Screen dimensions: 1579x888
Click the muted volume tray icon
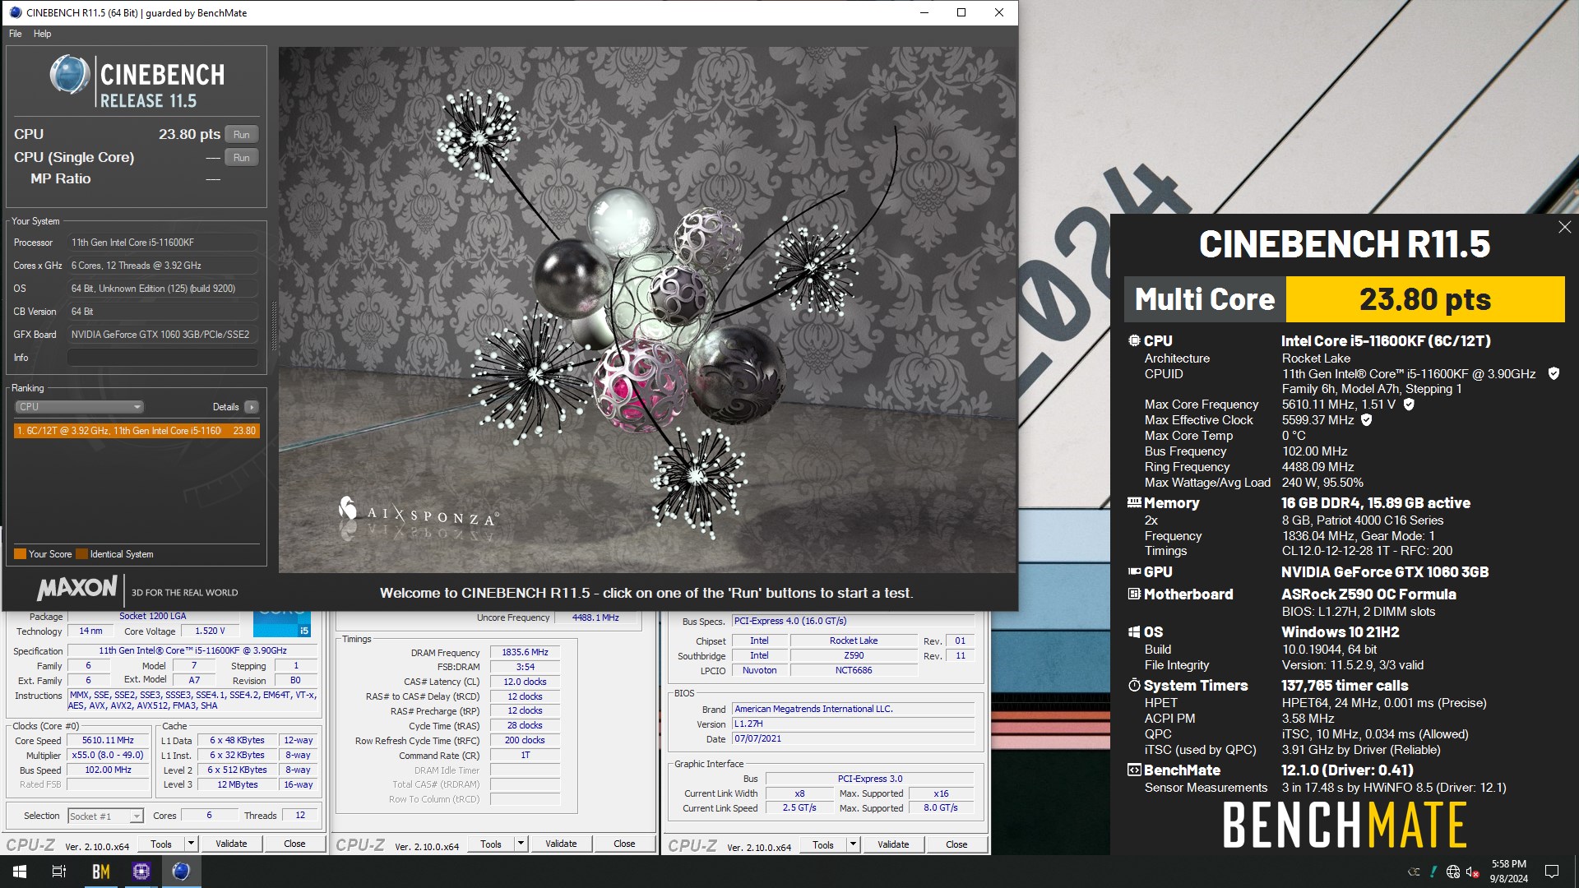click(x=1473, y=872)
